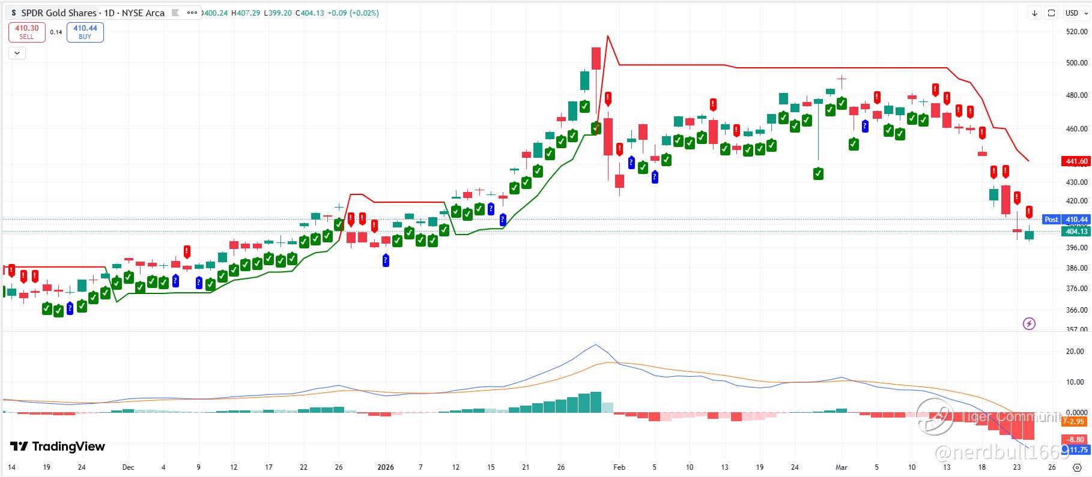Click the 460.00 price axis label

(x=1076, y=128)
